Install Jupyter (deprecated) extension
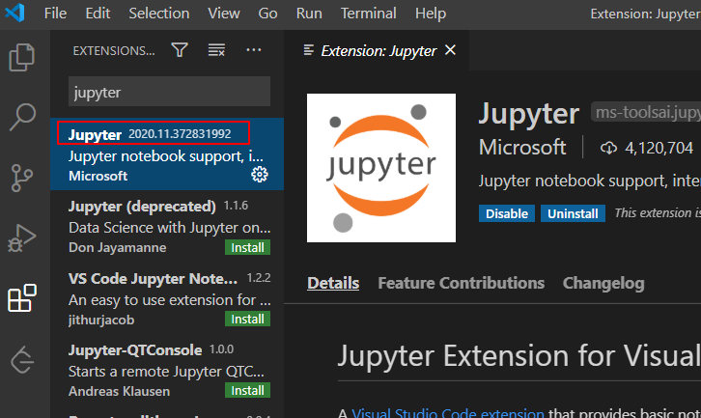The height and width of the screenshot is (418, 701). [247, 248]
